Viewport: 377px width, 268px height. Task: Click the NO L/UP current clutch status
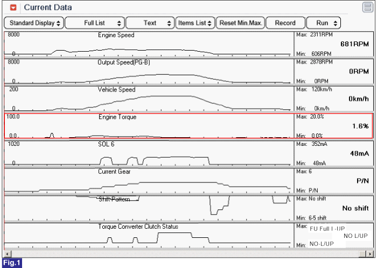pos(355,236)
